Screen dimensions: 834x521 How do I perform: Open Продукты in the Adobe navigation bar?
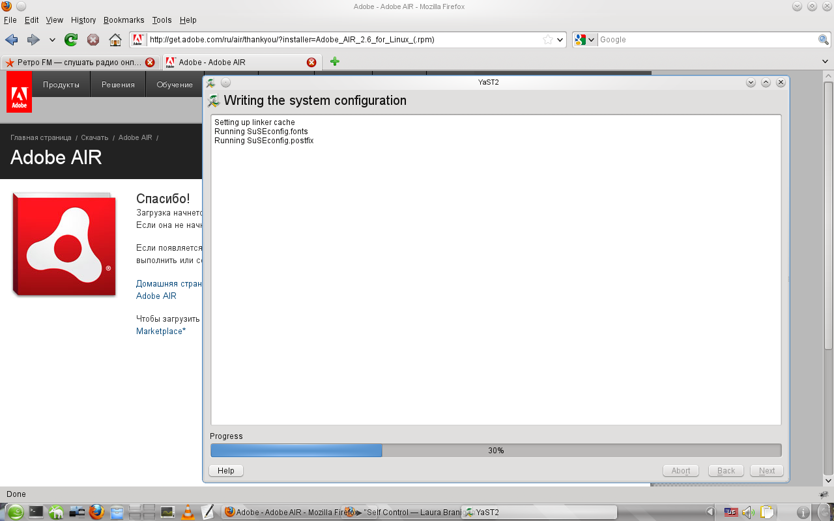tap(61, 85)
